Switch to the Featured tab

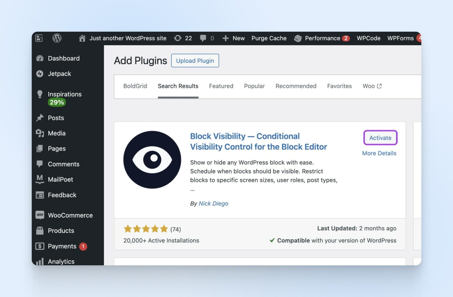[221, 86]
